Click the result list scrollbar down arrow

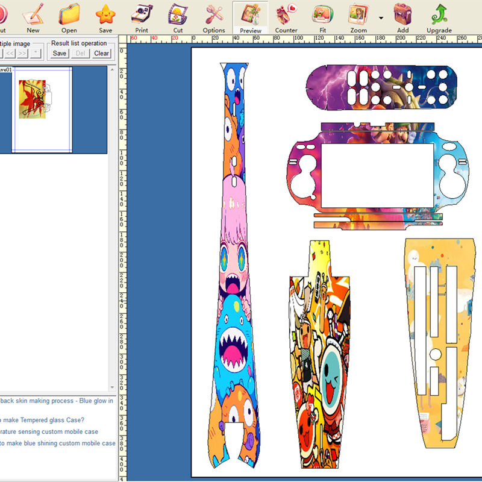pos(112,387)
